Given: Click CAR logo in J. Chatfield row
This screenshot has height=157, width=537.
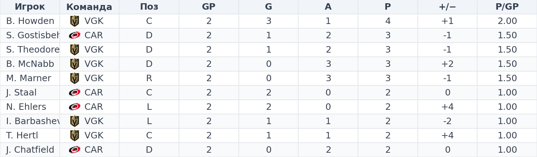Looking at the screenshot, I should coord(74,150).
